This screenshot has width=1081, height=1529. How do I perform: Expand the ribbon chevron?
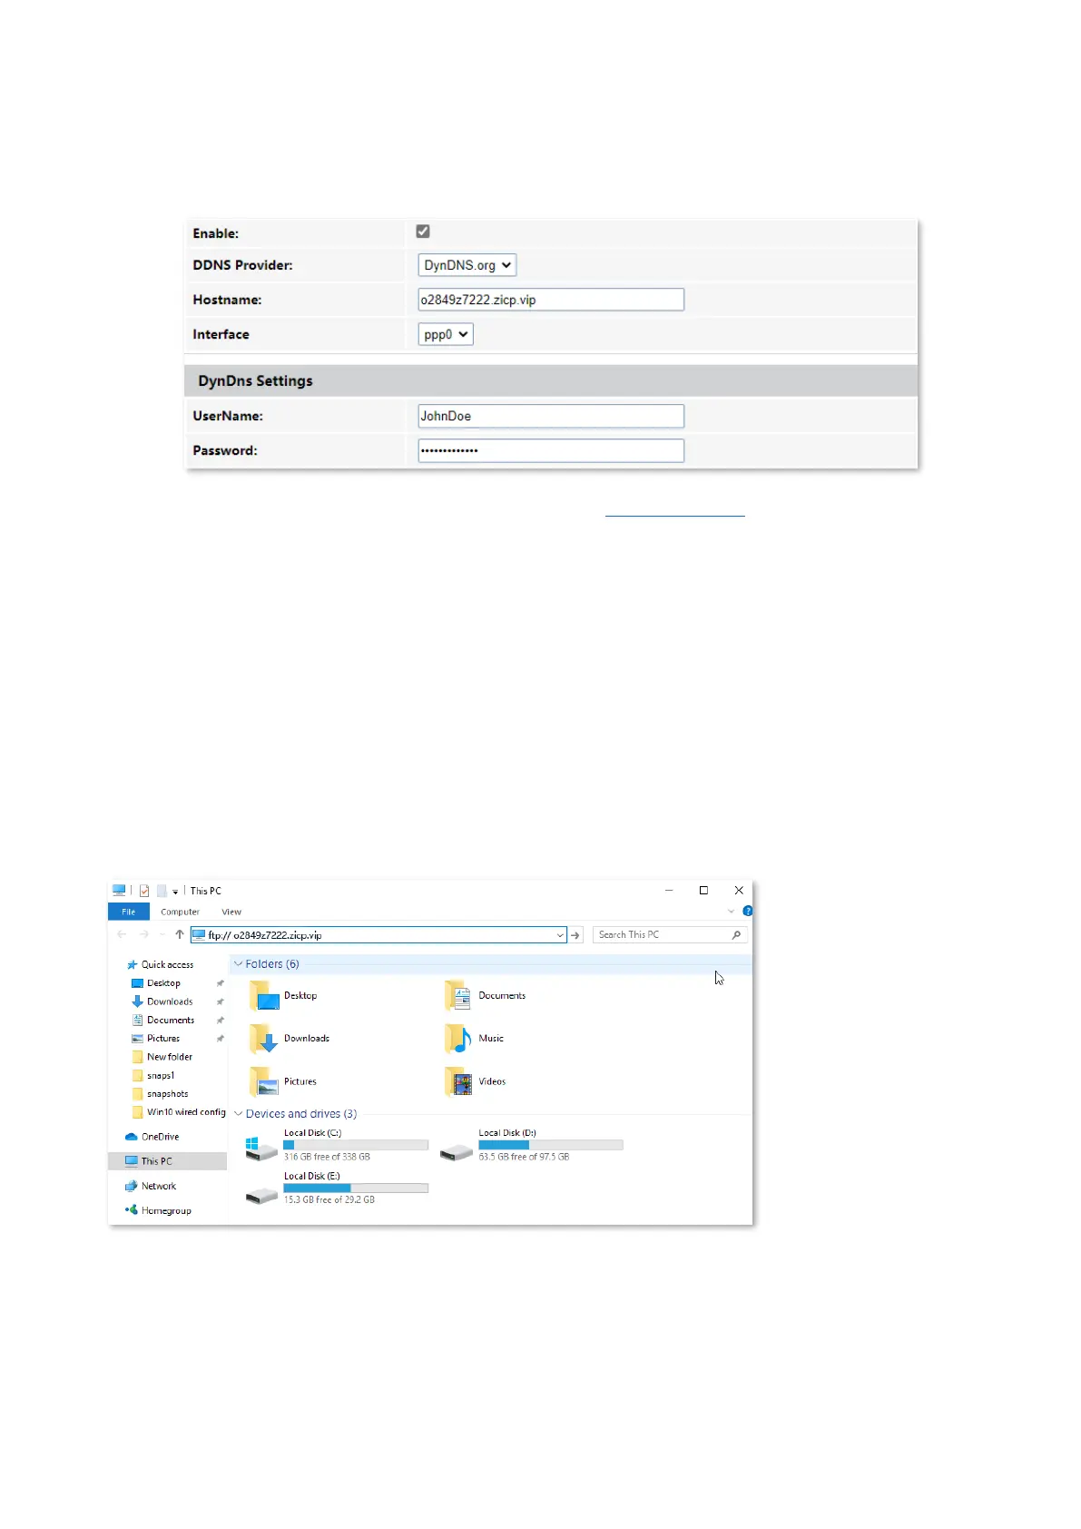click(x=732, y=911)
